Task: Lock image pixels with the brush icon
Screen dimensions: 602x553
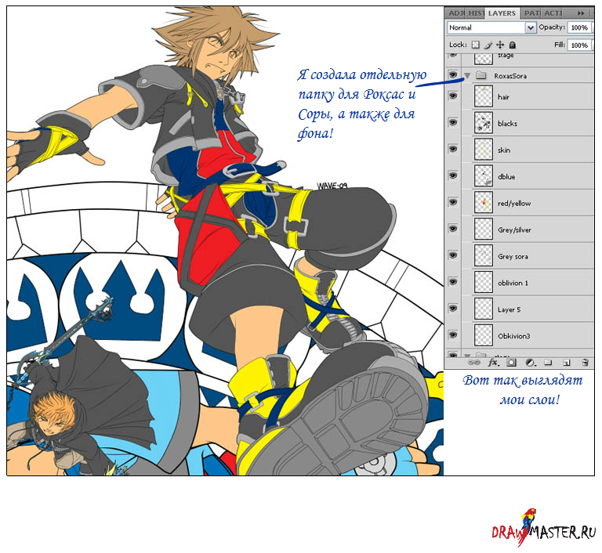Action: coord(488,45)
